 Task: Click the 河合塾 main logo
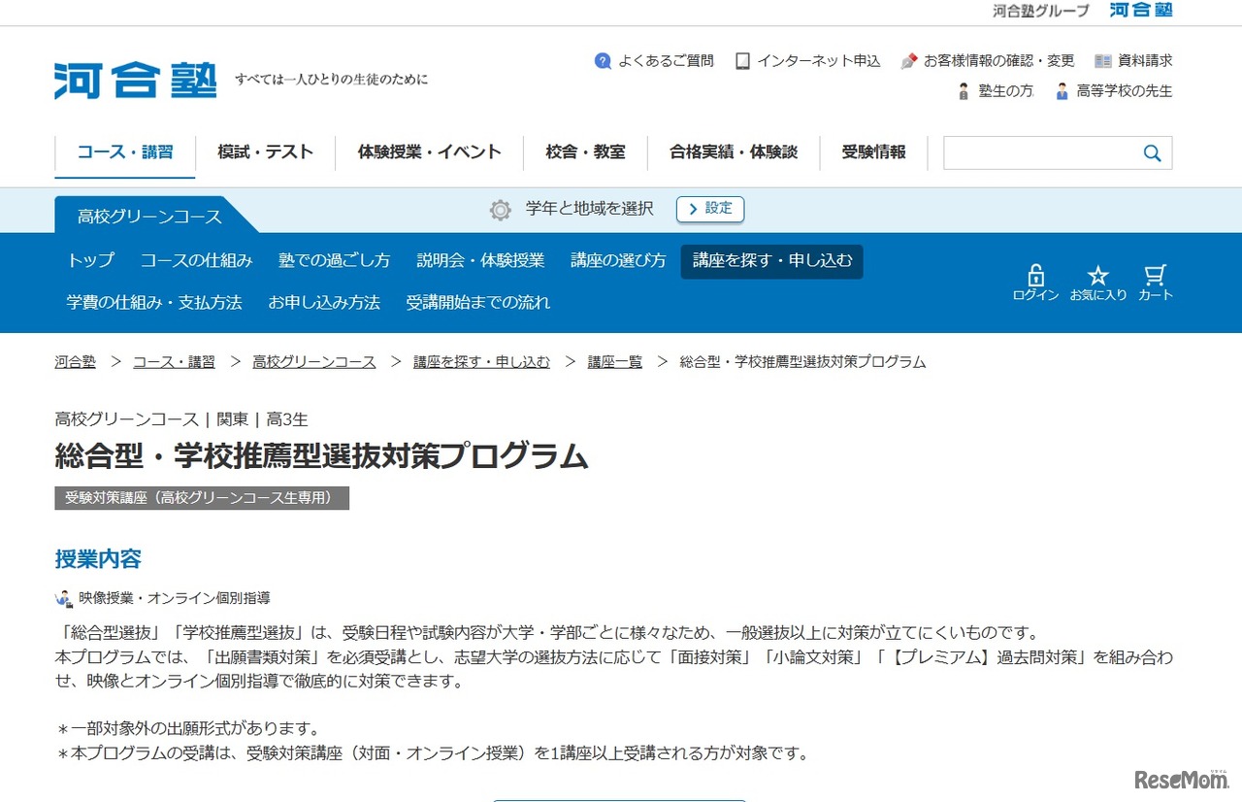pyautogui.click(x=135, y=81)
